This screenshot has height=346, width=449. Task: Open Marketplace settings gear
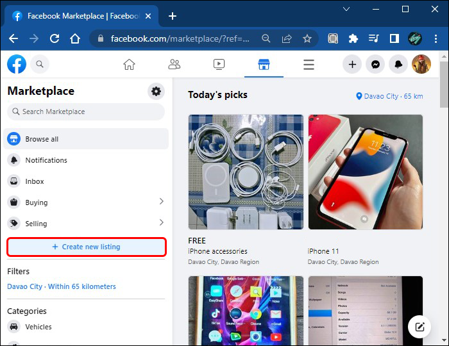coord(156,92)
